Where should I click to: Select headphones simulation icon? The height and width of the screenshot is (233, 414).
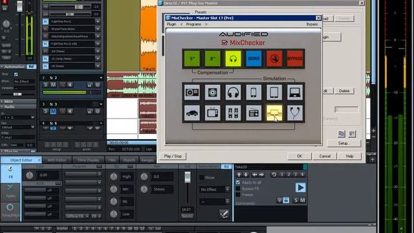[233, 92]
